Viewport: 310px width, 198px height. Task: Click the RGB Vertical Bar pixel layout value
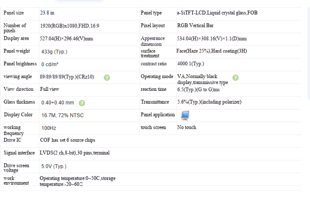point(195,26)
